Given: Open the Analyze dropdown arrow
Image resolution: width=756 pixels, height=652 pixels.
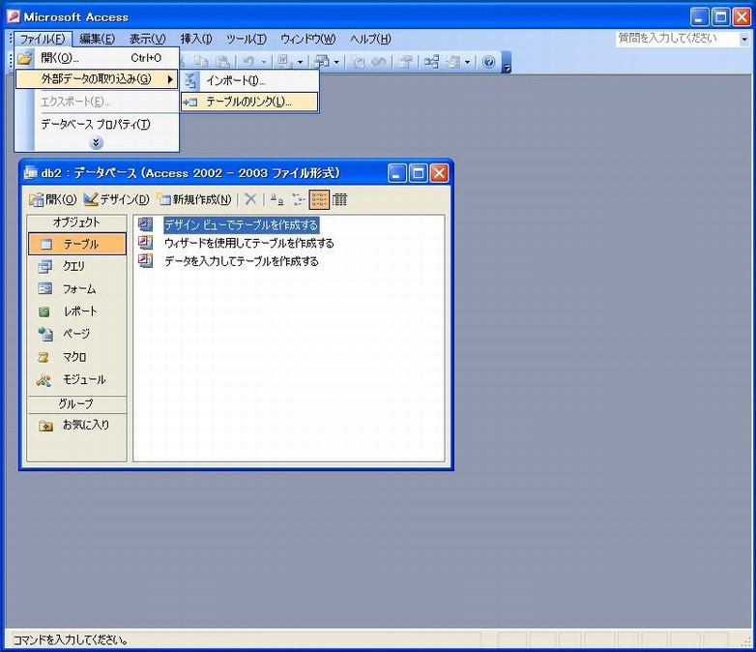Looking at the screenshot, I should coord(336,62).
